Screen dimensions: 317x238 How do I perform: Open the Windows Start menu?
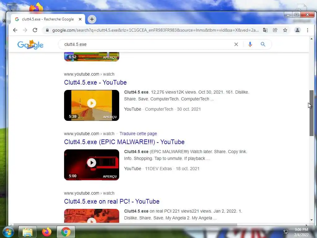[8, 232]
